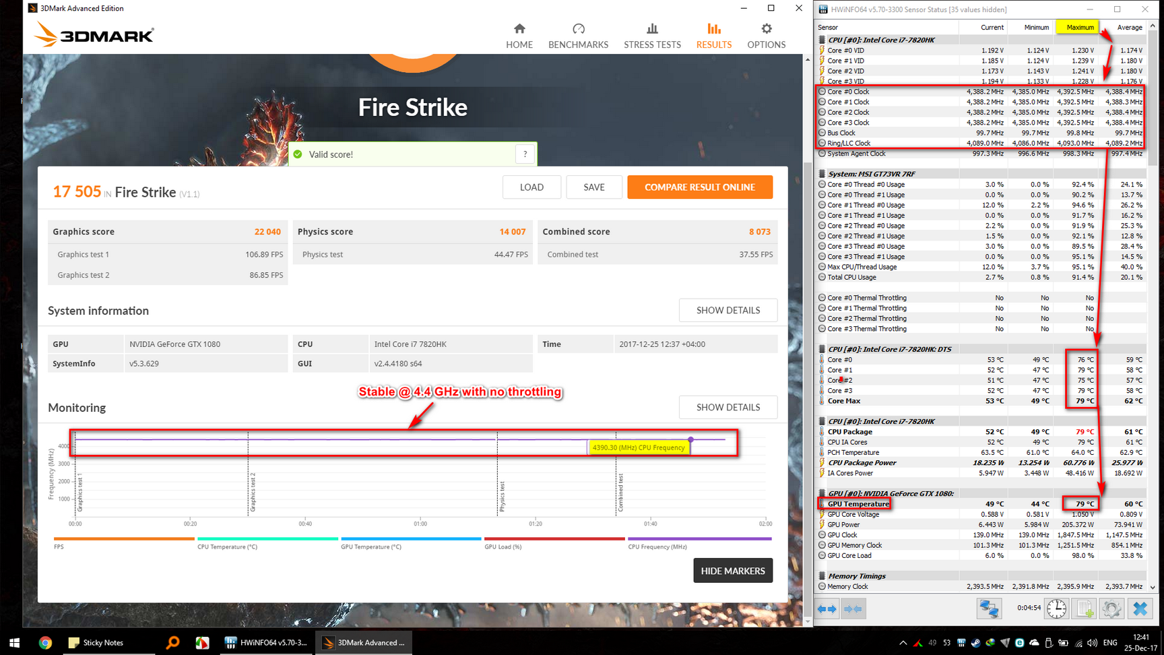Open HWiNFO remote monitoring computers icon
The width and height of the screenshot is (1164, 655).
pos(989,609)
